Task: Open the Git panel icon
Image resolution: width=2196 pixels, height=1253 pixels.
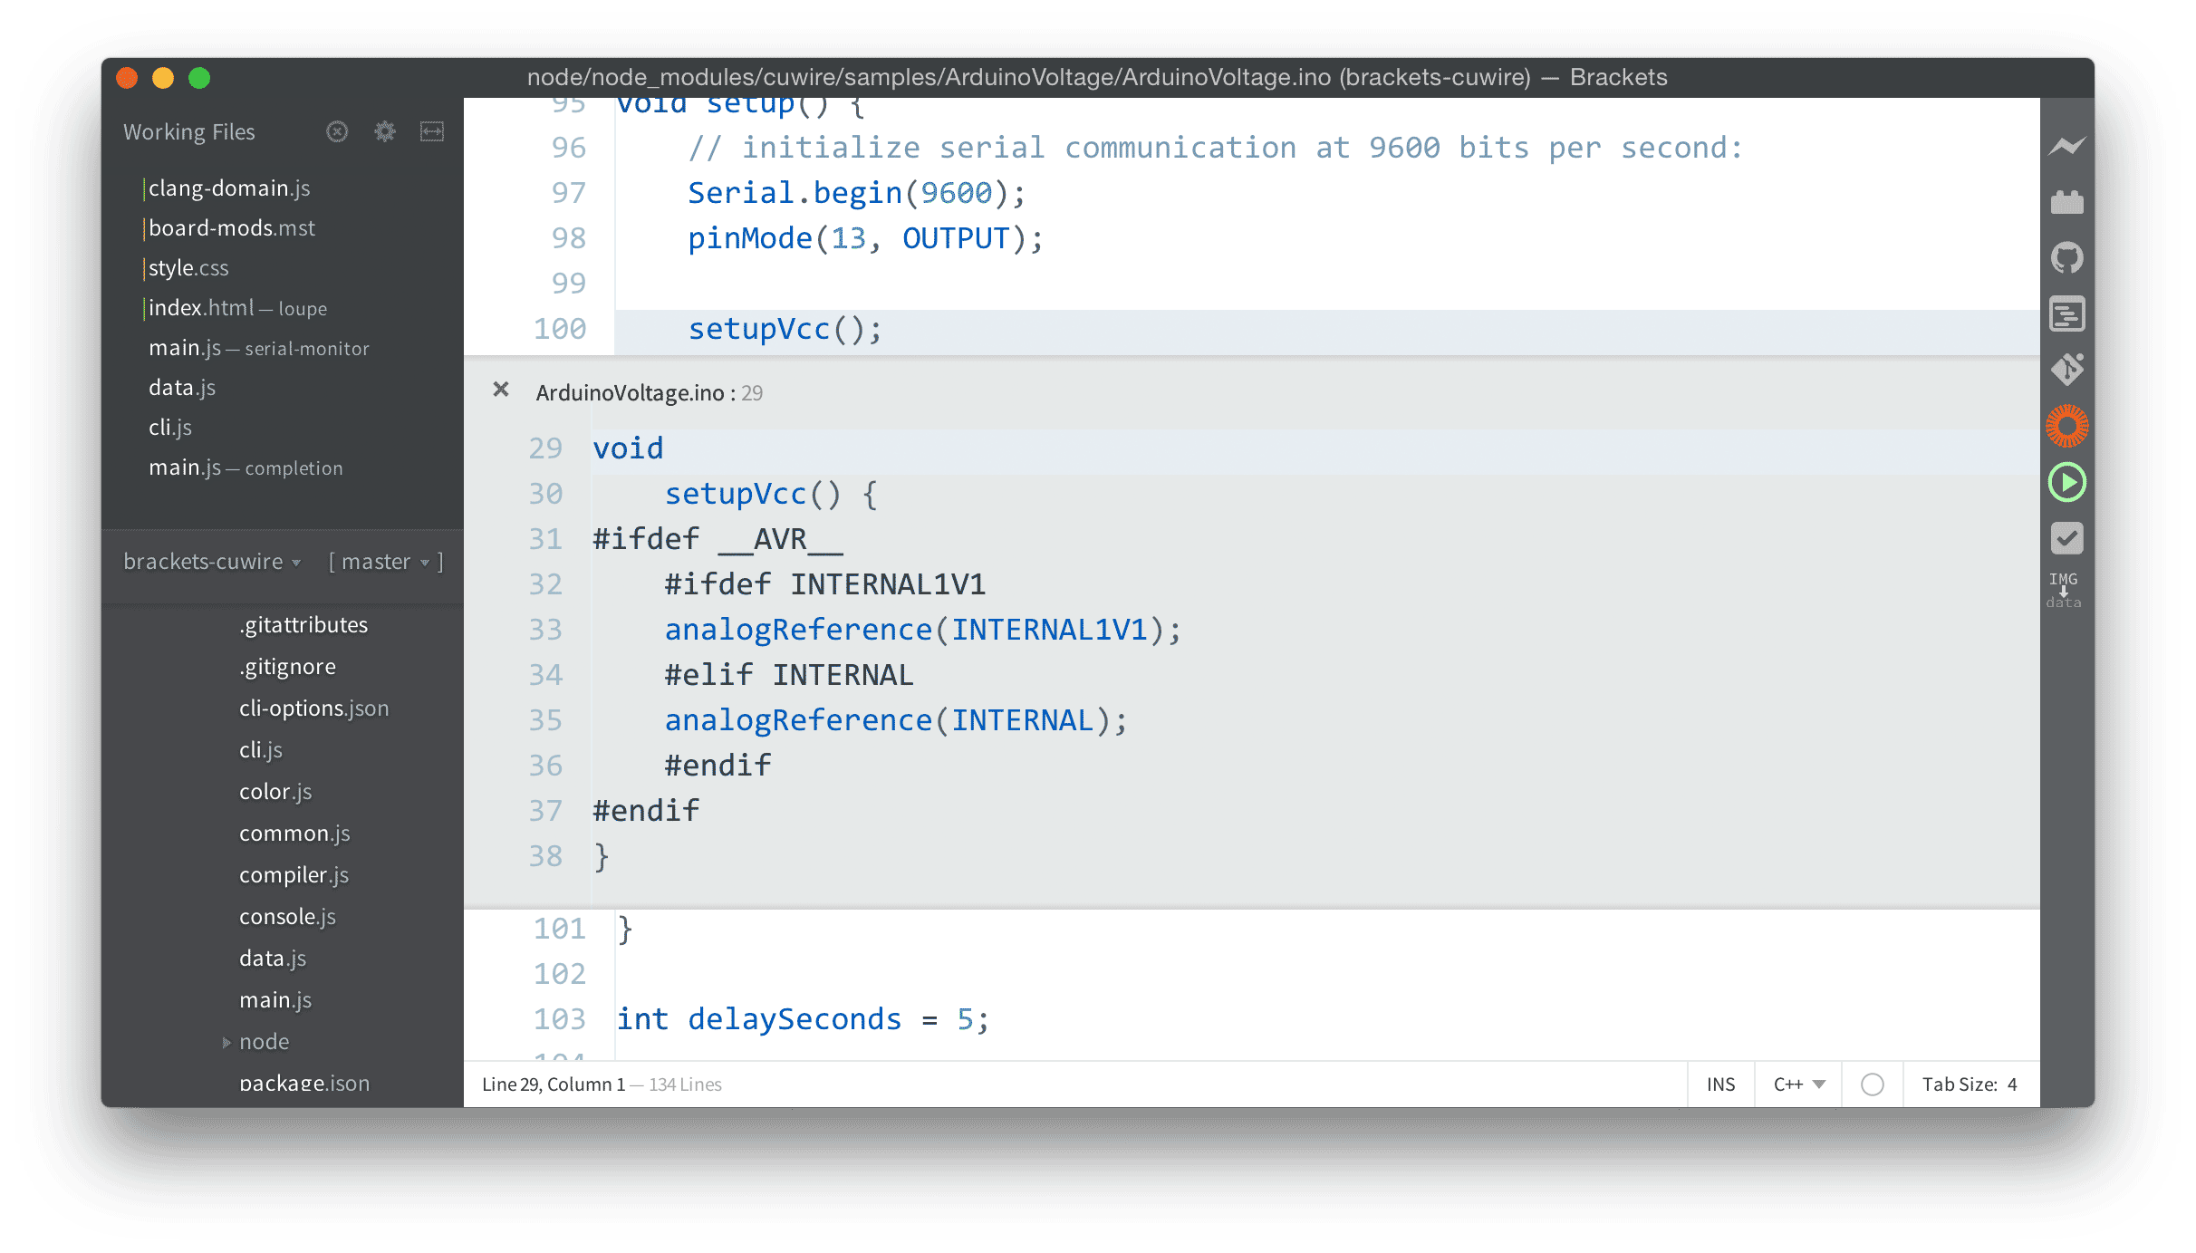Action: pos(2066,370)
